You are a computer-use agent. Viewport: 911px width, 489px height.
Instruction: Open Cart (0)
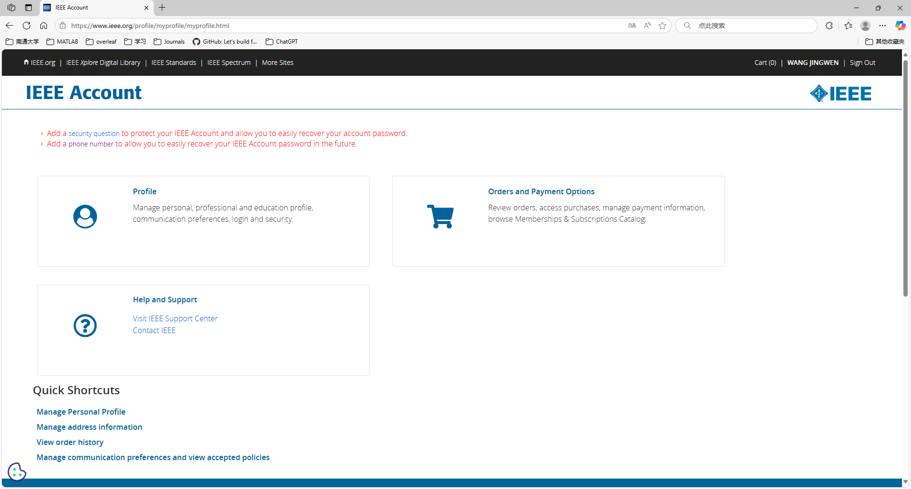click(x=765, y=63)
